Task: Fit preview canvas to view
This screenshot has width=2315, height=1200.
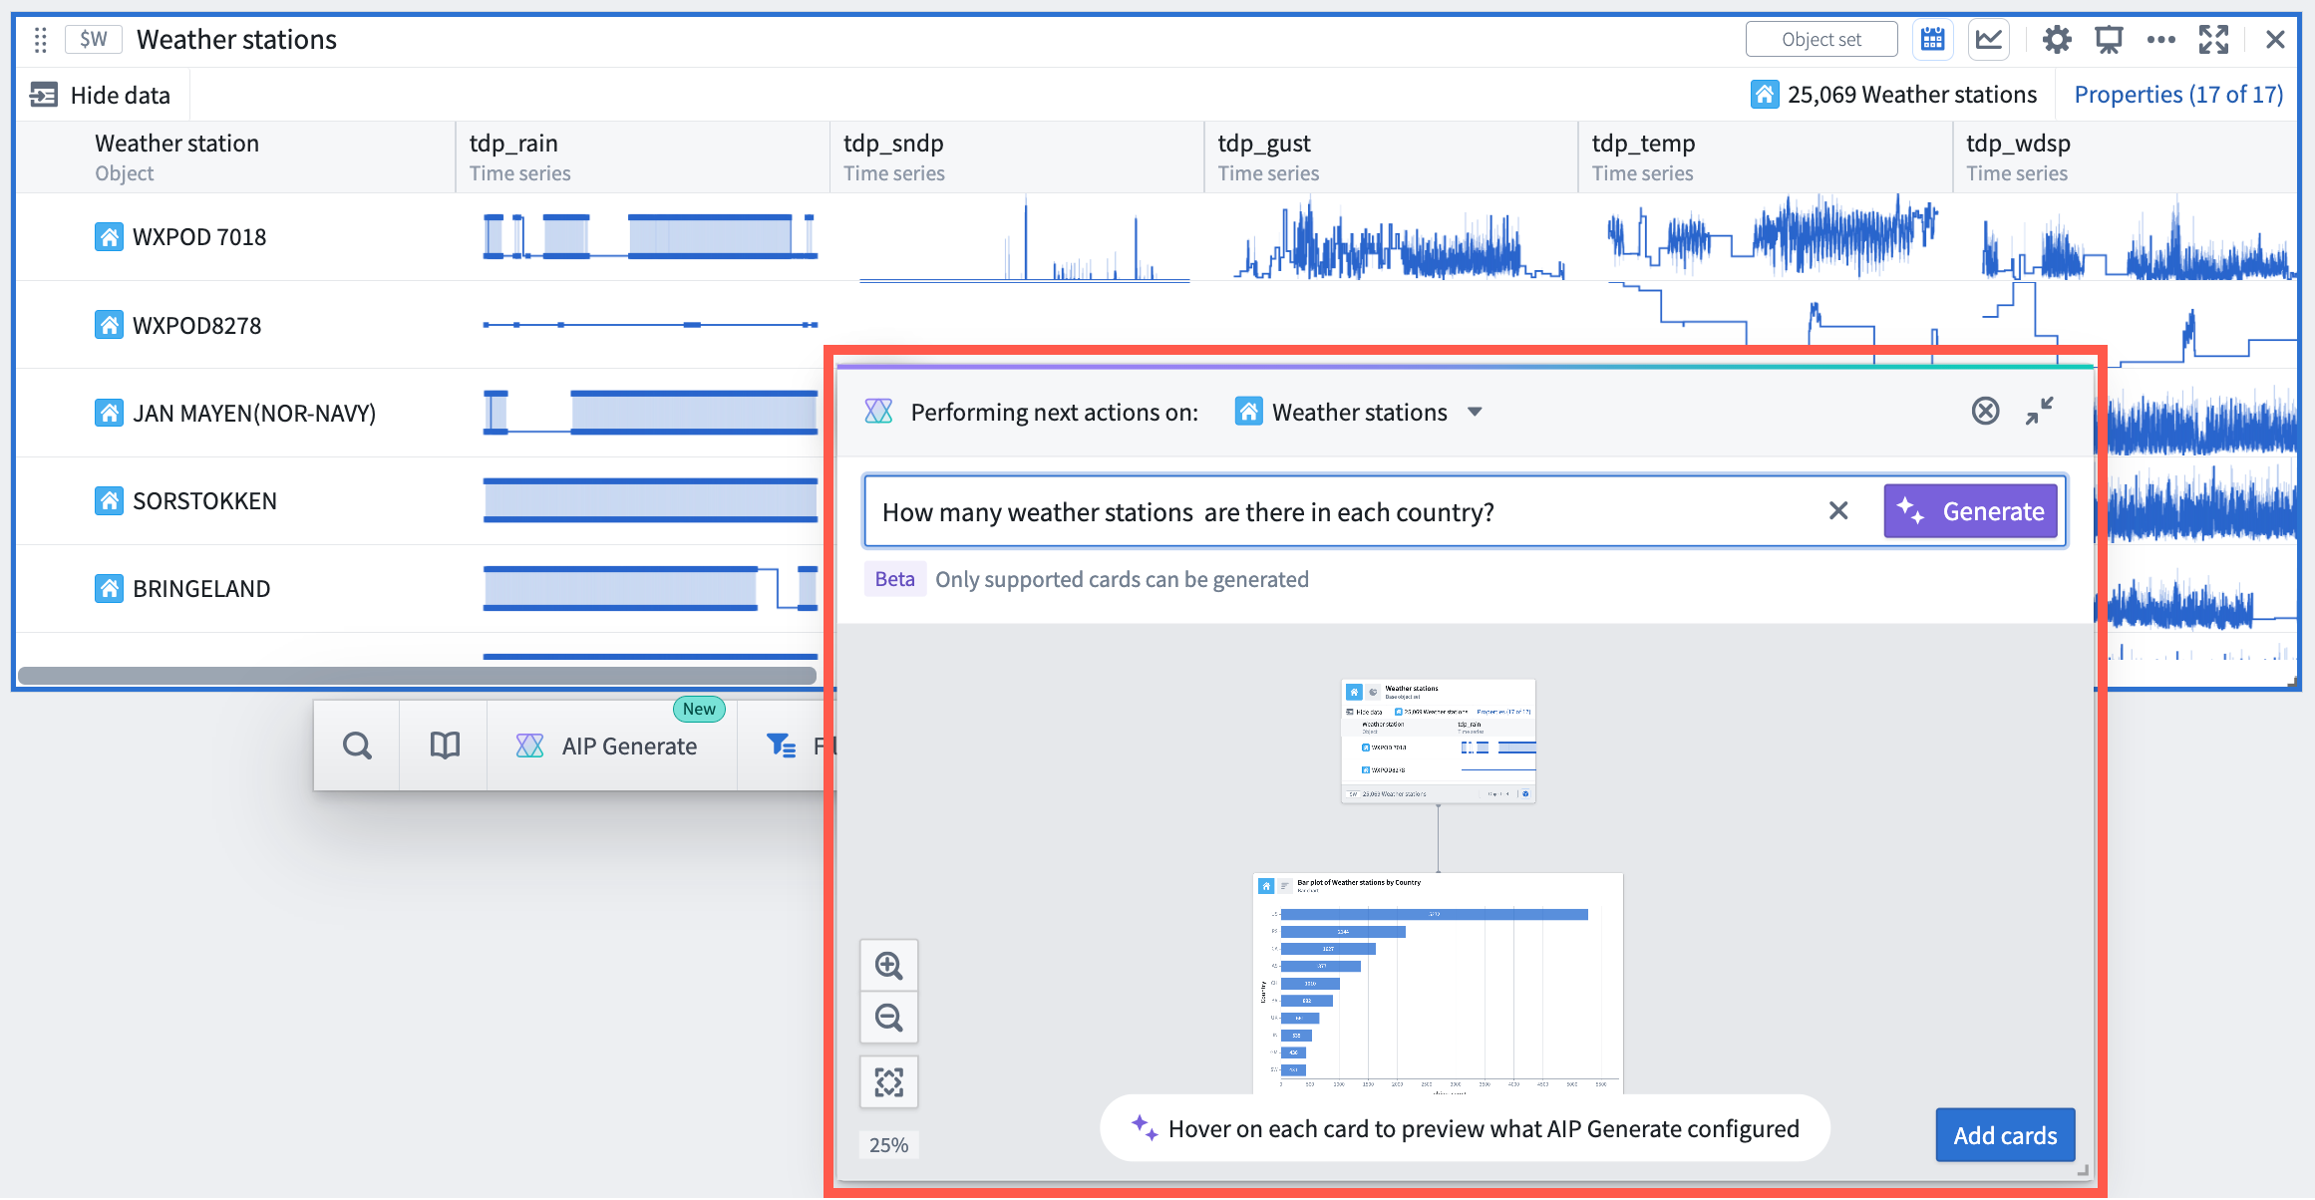Action: tap(888, 1081)
